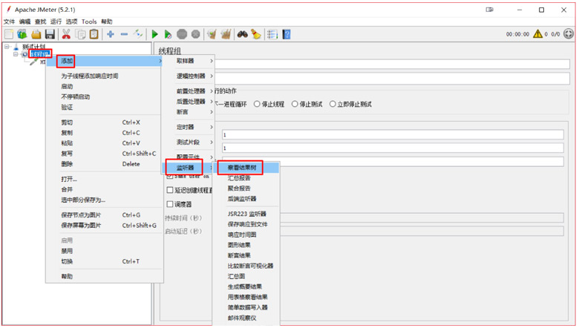
Task: Collapse the 线程组 tree node toggle
Action: (16, 54)
